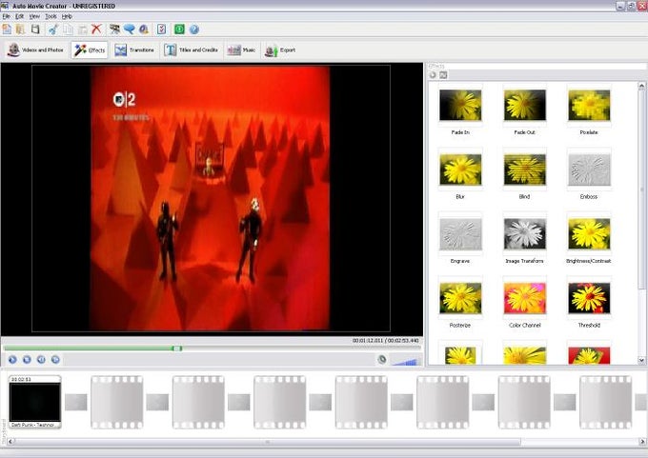Click the blue Help question mark icon
Image resolution: width=648 pixels, height=458 pixels.
(194, 29)
